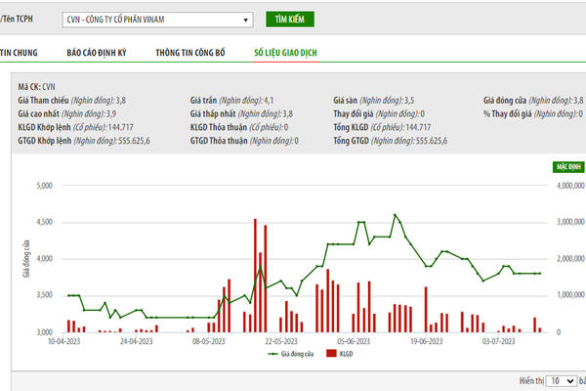586x391 pixels.
Task: Open the BÁO CÁO ĐỊNH KỲ tab
Action: pos(97,53)
